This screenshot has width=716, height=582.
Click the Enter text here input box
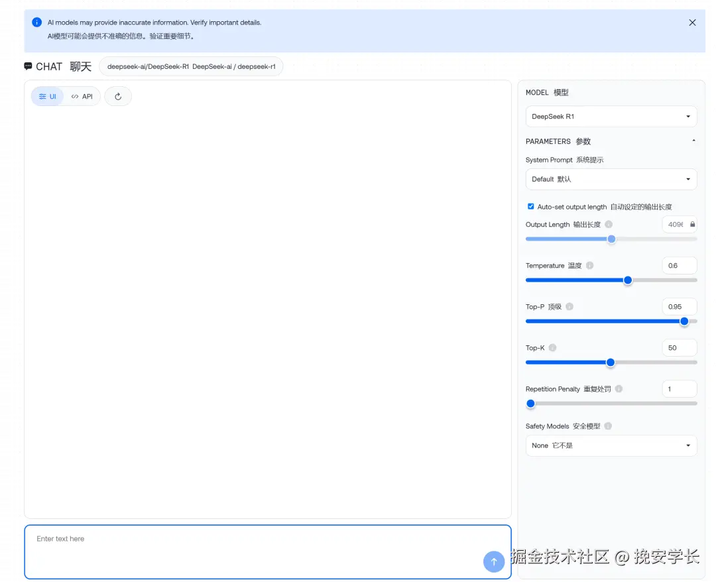(268, 552)
